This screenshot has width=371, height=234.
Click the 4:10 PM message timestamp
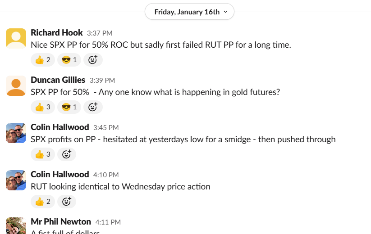click(x=106, y=175)
